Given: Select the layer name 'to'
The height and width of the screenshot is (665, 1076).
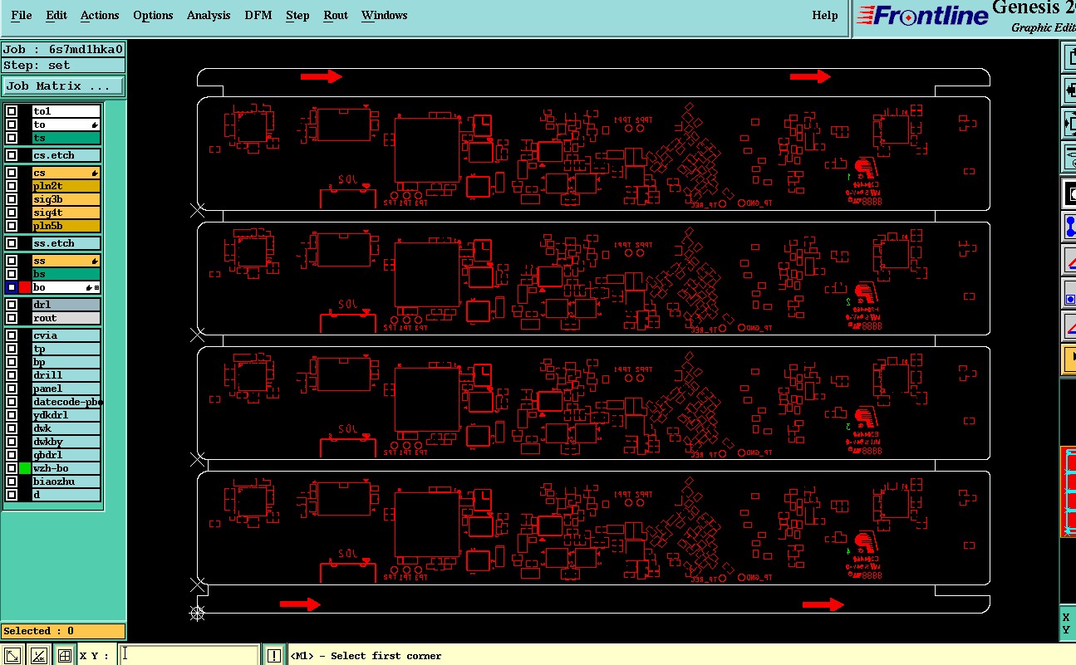Looking at the screenshot, I should point(66,125).
